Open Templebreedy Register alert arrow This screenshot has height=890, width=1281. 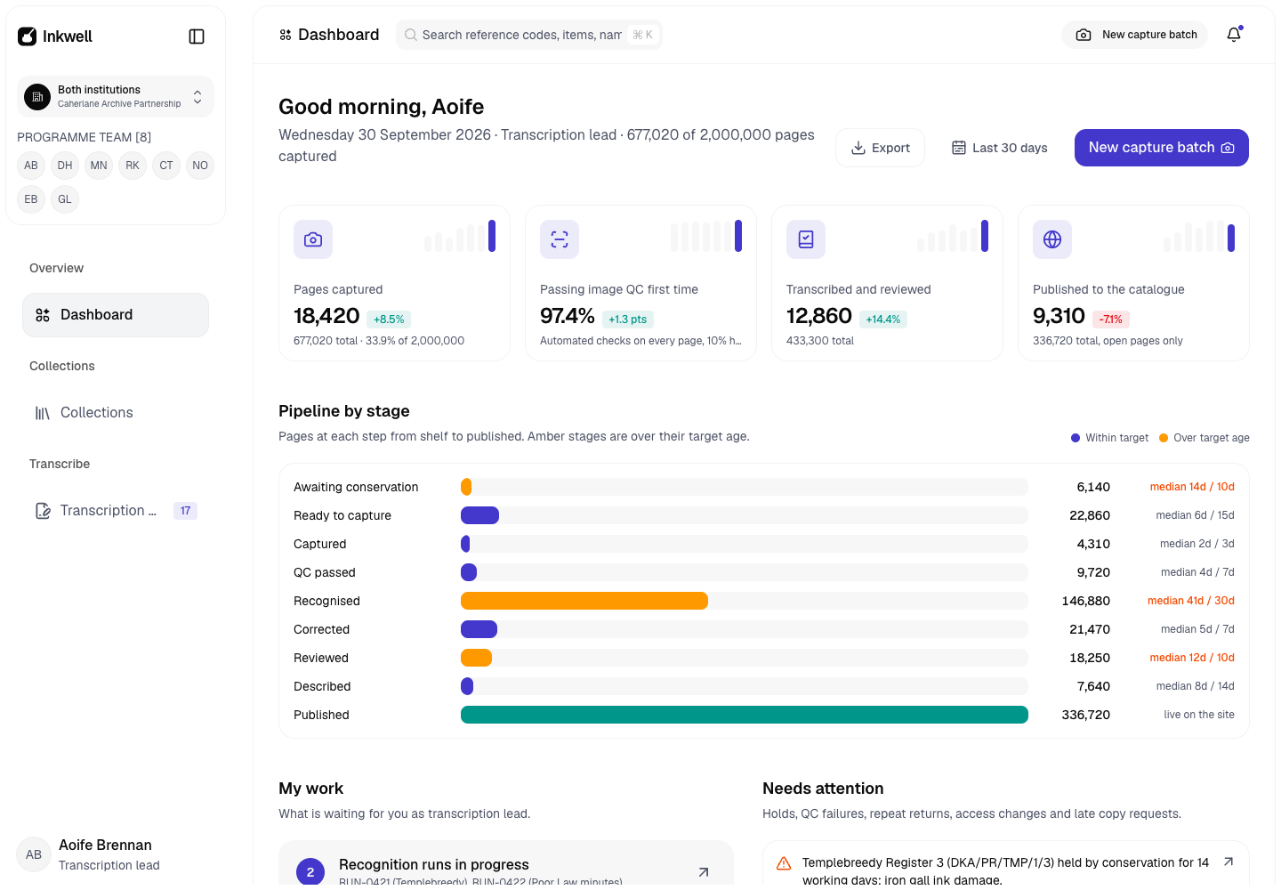coord(1229,862)
